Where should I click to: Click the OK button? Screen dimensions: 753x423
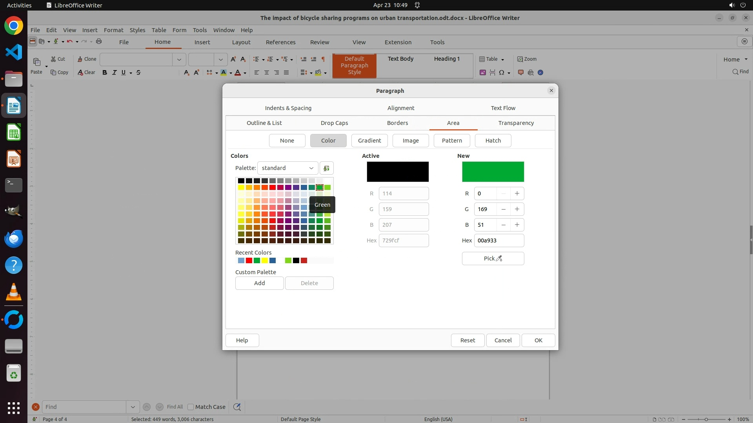coord(538,340)
